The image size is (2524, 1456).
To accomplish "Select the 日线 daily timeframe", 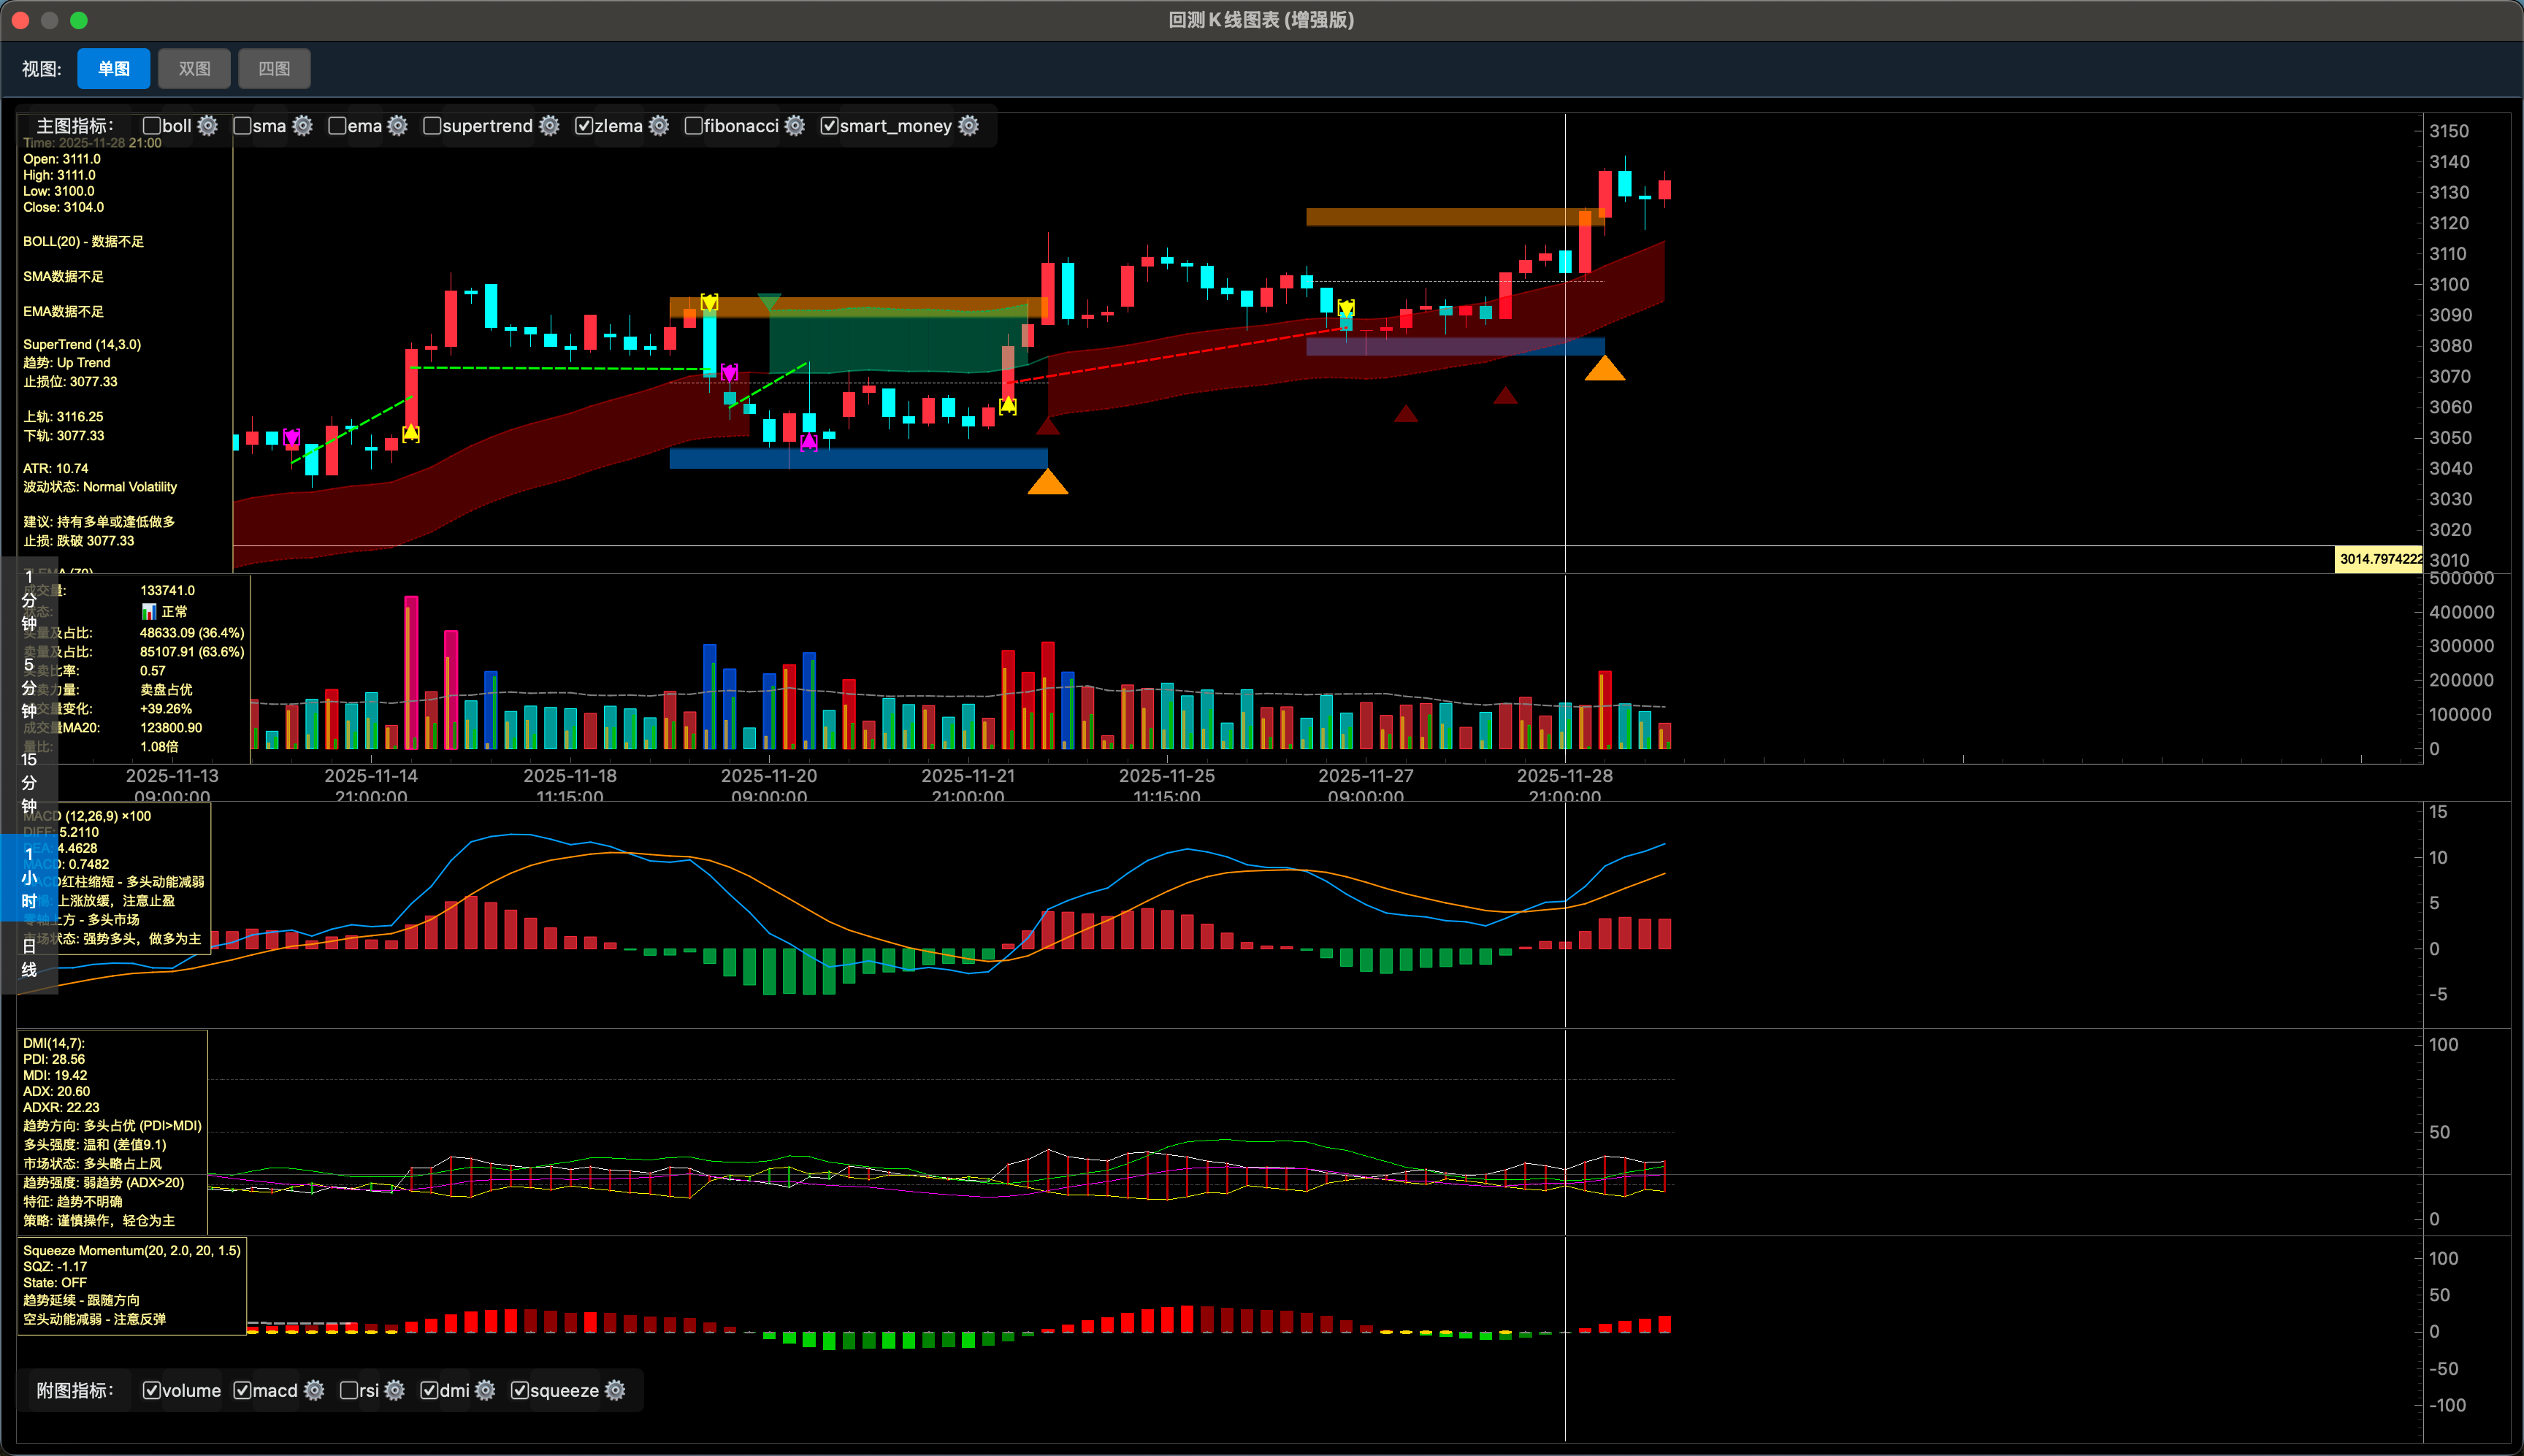I will (29, 958).
